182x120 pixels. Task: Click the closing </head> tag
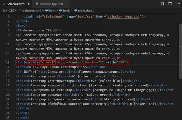[x=22, y=21]
